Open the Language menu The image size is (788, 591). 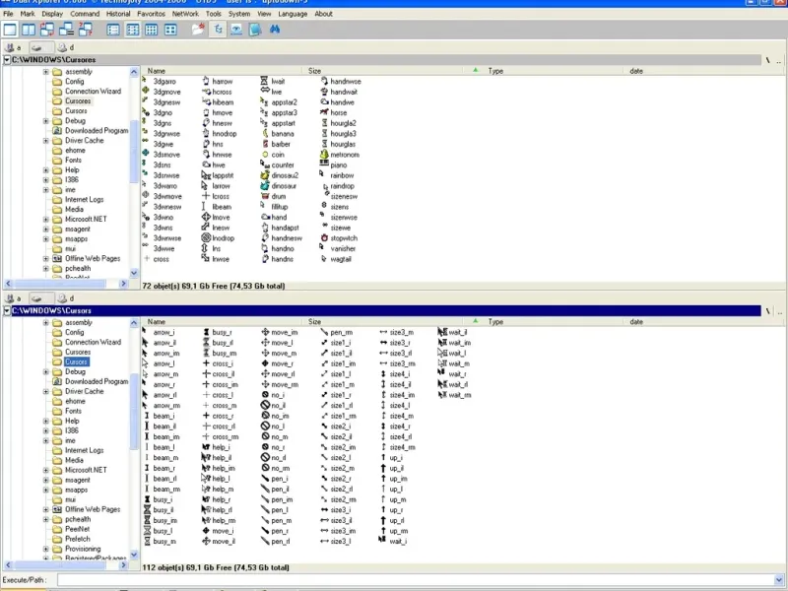click(x=293, y=14)
